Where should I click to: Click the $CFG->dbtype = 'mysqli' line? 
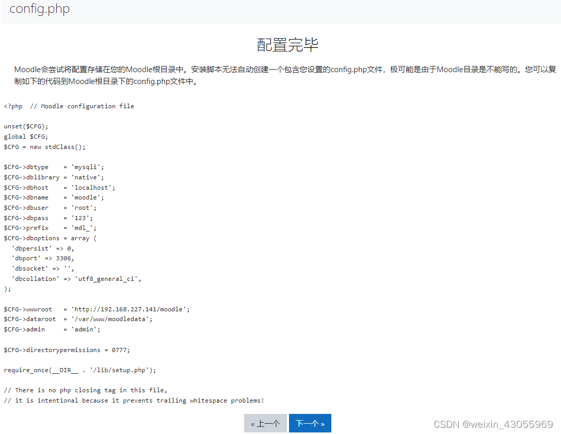point(54,167)
